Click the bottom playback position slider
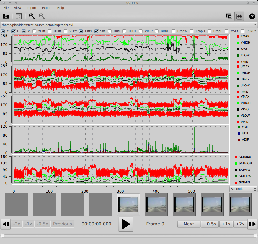The height and width of the screenshot is (244, 258). coord(129,236)
